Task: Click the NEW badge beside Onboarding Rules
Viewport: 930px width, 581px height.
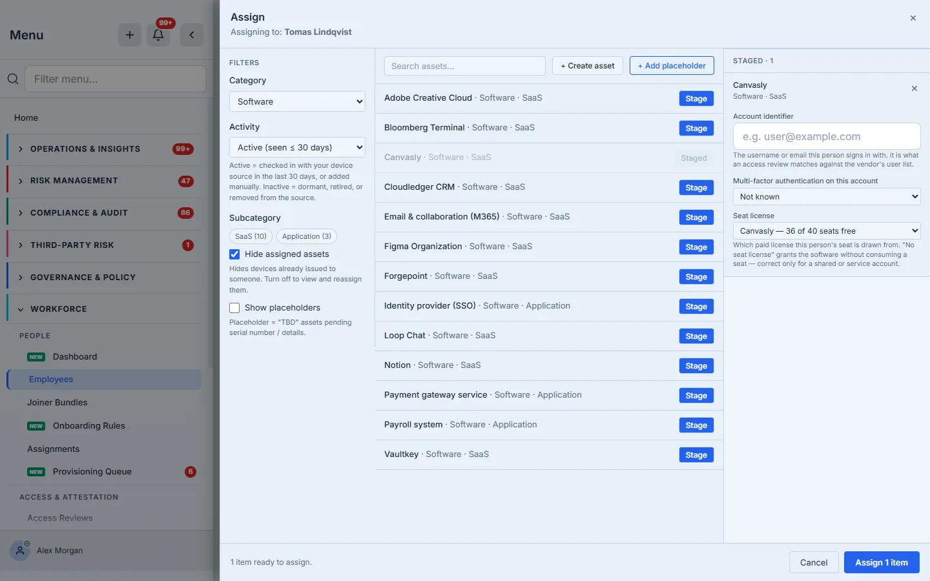Action: tap(36, 426)
